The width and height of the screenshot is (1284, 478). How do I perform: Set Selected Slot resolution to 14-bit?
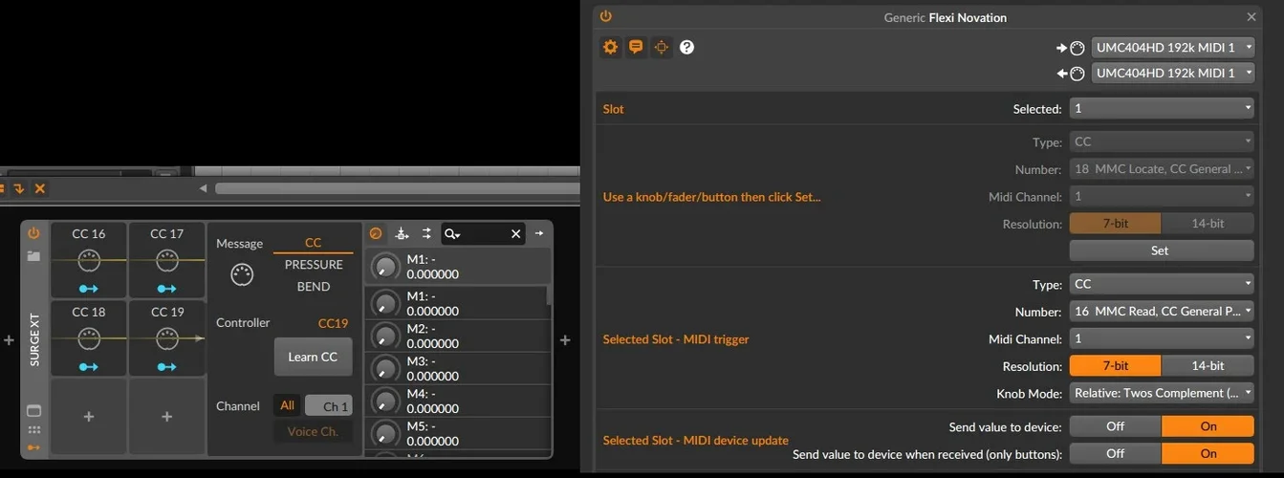point(1207,366)
